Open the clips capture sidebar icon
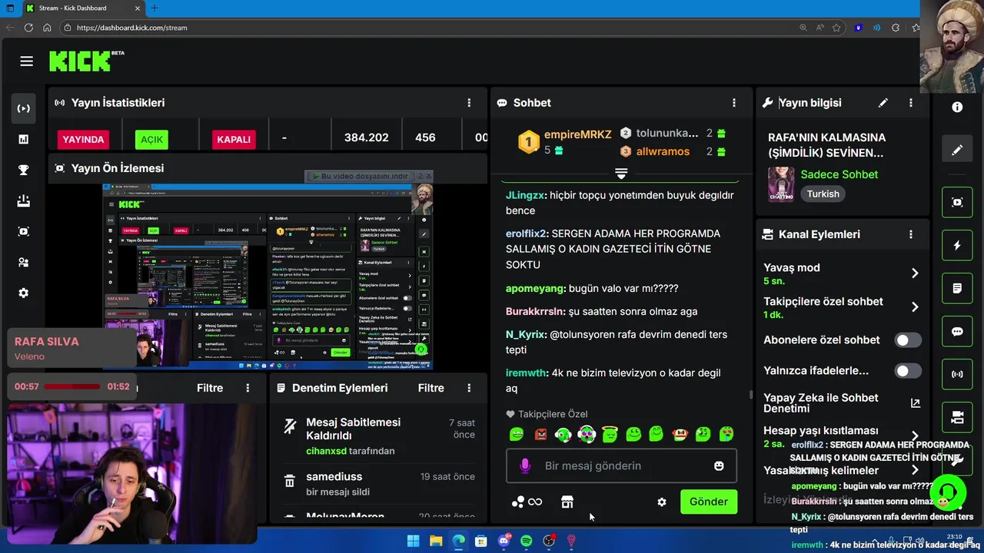984x553 pixels. point(24,231)
